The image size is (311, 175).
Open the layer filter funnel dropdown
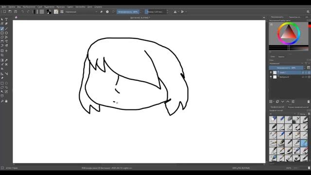[307, 64]
